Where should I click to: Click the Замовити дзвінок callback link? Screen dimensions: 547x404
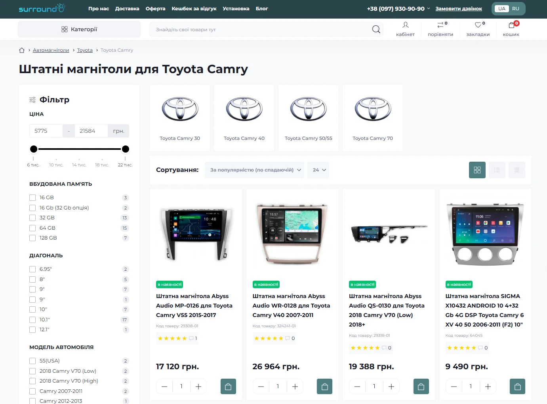tap(459, 9)
